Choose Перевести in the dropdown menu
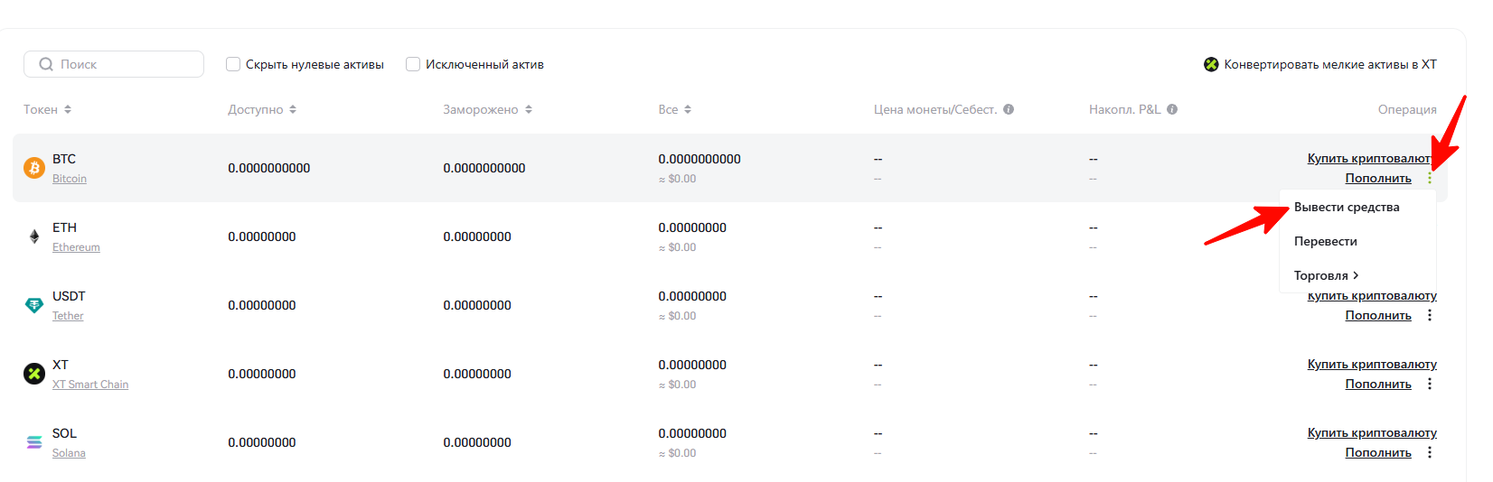Viewport: 1493px width, 482px height. 1325,241
